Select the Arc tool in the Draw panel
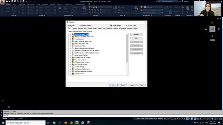223x125 pixels. click(20, 9)
